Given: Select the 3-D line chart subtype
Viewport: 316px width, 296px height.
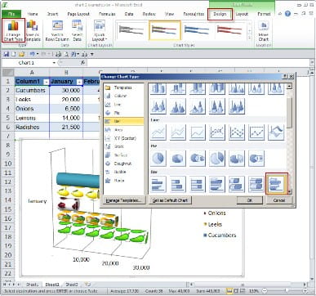Looking at the screenshot, I should pyautogui.click(x=276, y=132).
